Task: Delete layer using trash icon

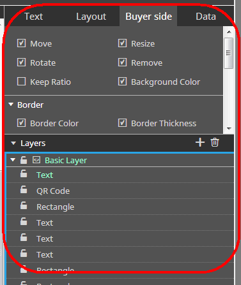Action: 215,142
